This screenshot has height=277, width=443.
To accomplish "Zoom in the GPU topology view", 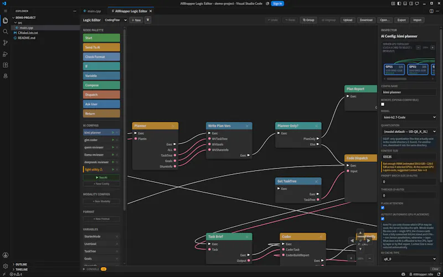I will point(432,48).
